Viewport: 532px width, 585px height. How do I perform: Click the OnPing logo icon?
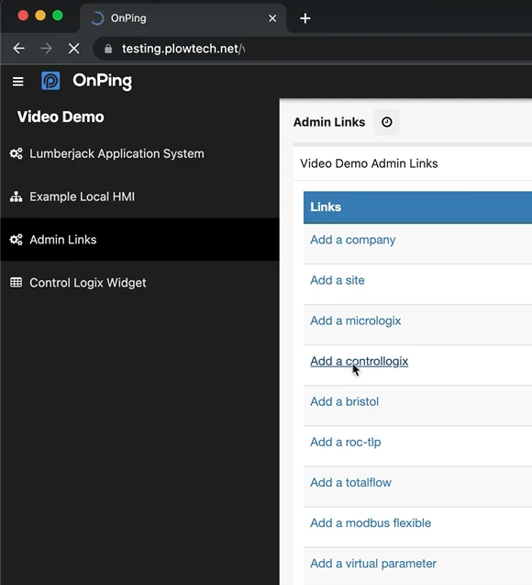coord(50,81)
